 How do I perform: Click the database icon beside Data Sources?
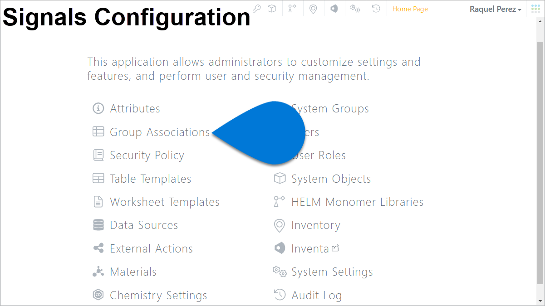(x=98, y=225)
